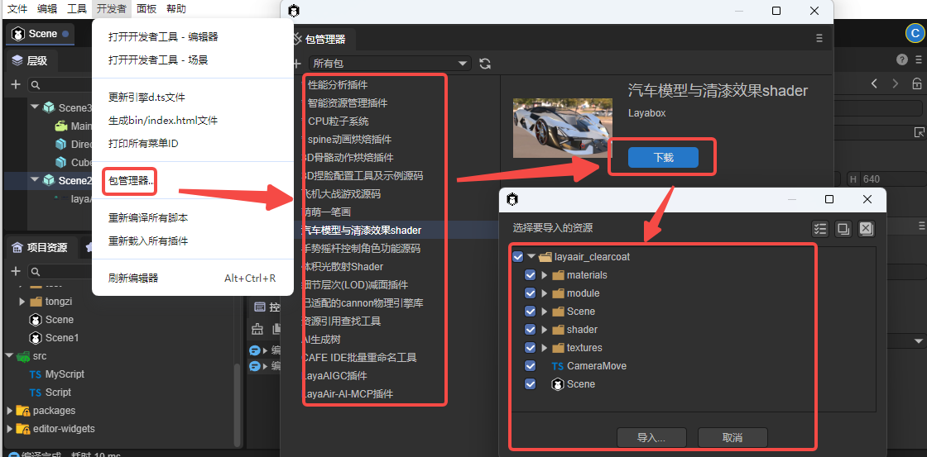Select the MyScript TypeScript file icon
This screenshot has height=457, width=927.
tap(35, 374)
